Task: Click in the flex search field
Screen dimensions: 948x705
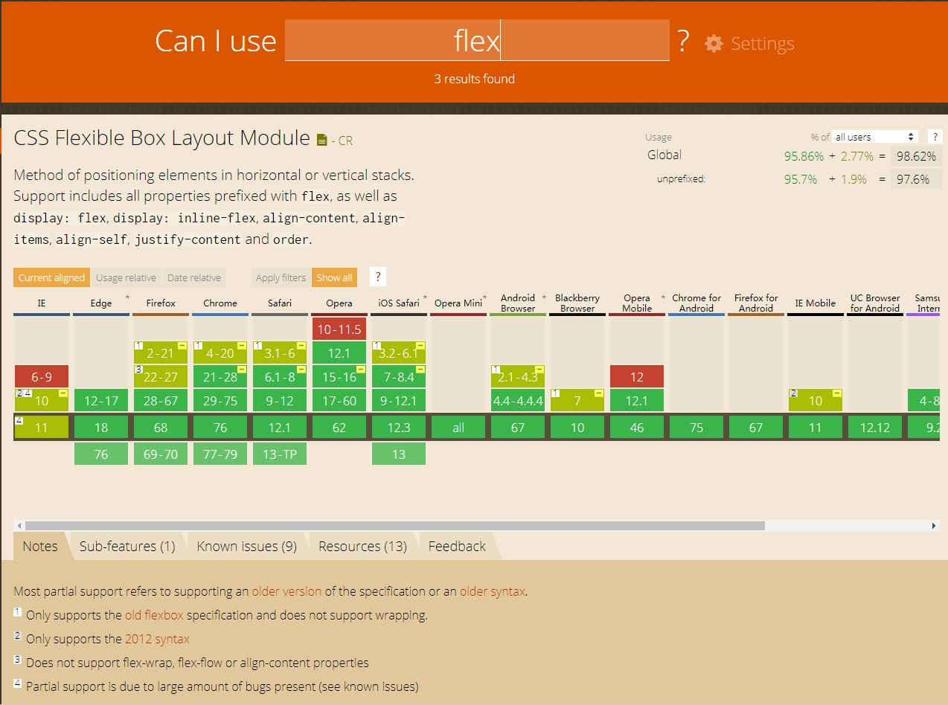Action: [x=477, y=40]
